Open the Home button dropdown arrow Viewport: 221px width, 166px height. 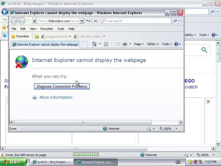tap(100, 44)
